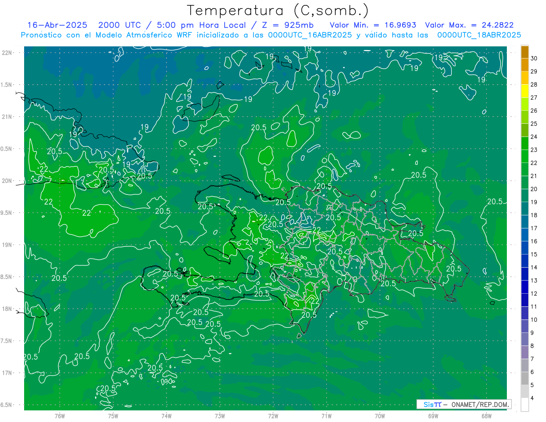Pick the green swatch between 22 and 23
This screenshot has height=422, width=546.
point(525,157)
